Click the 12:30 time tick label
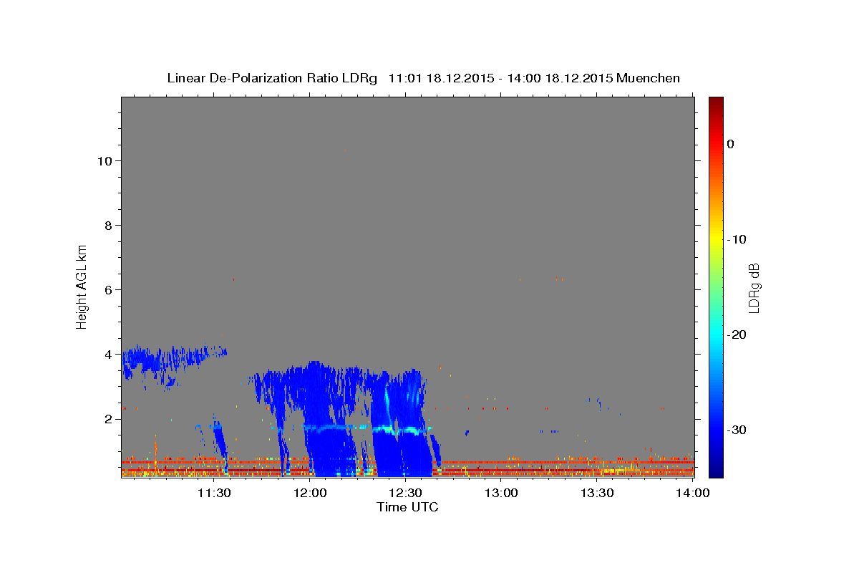This screenshot has height=573, width=859. (x=405, y=493)
